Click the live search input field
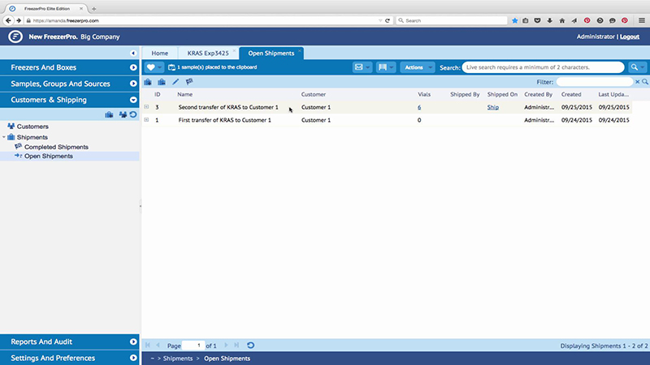 [543, 67]
